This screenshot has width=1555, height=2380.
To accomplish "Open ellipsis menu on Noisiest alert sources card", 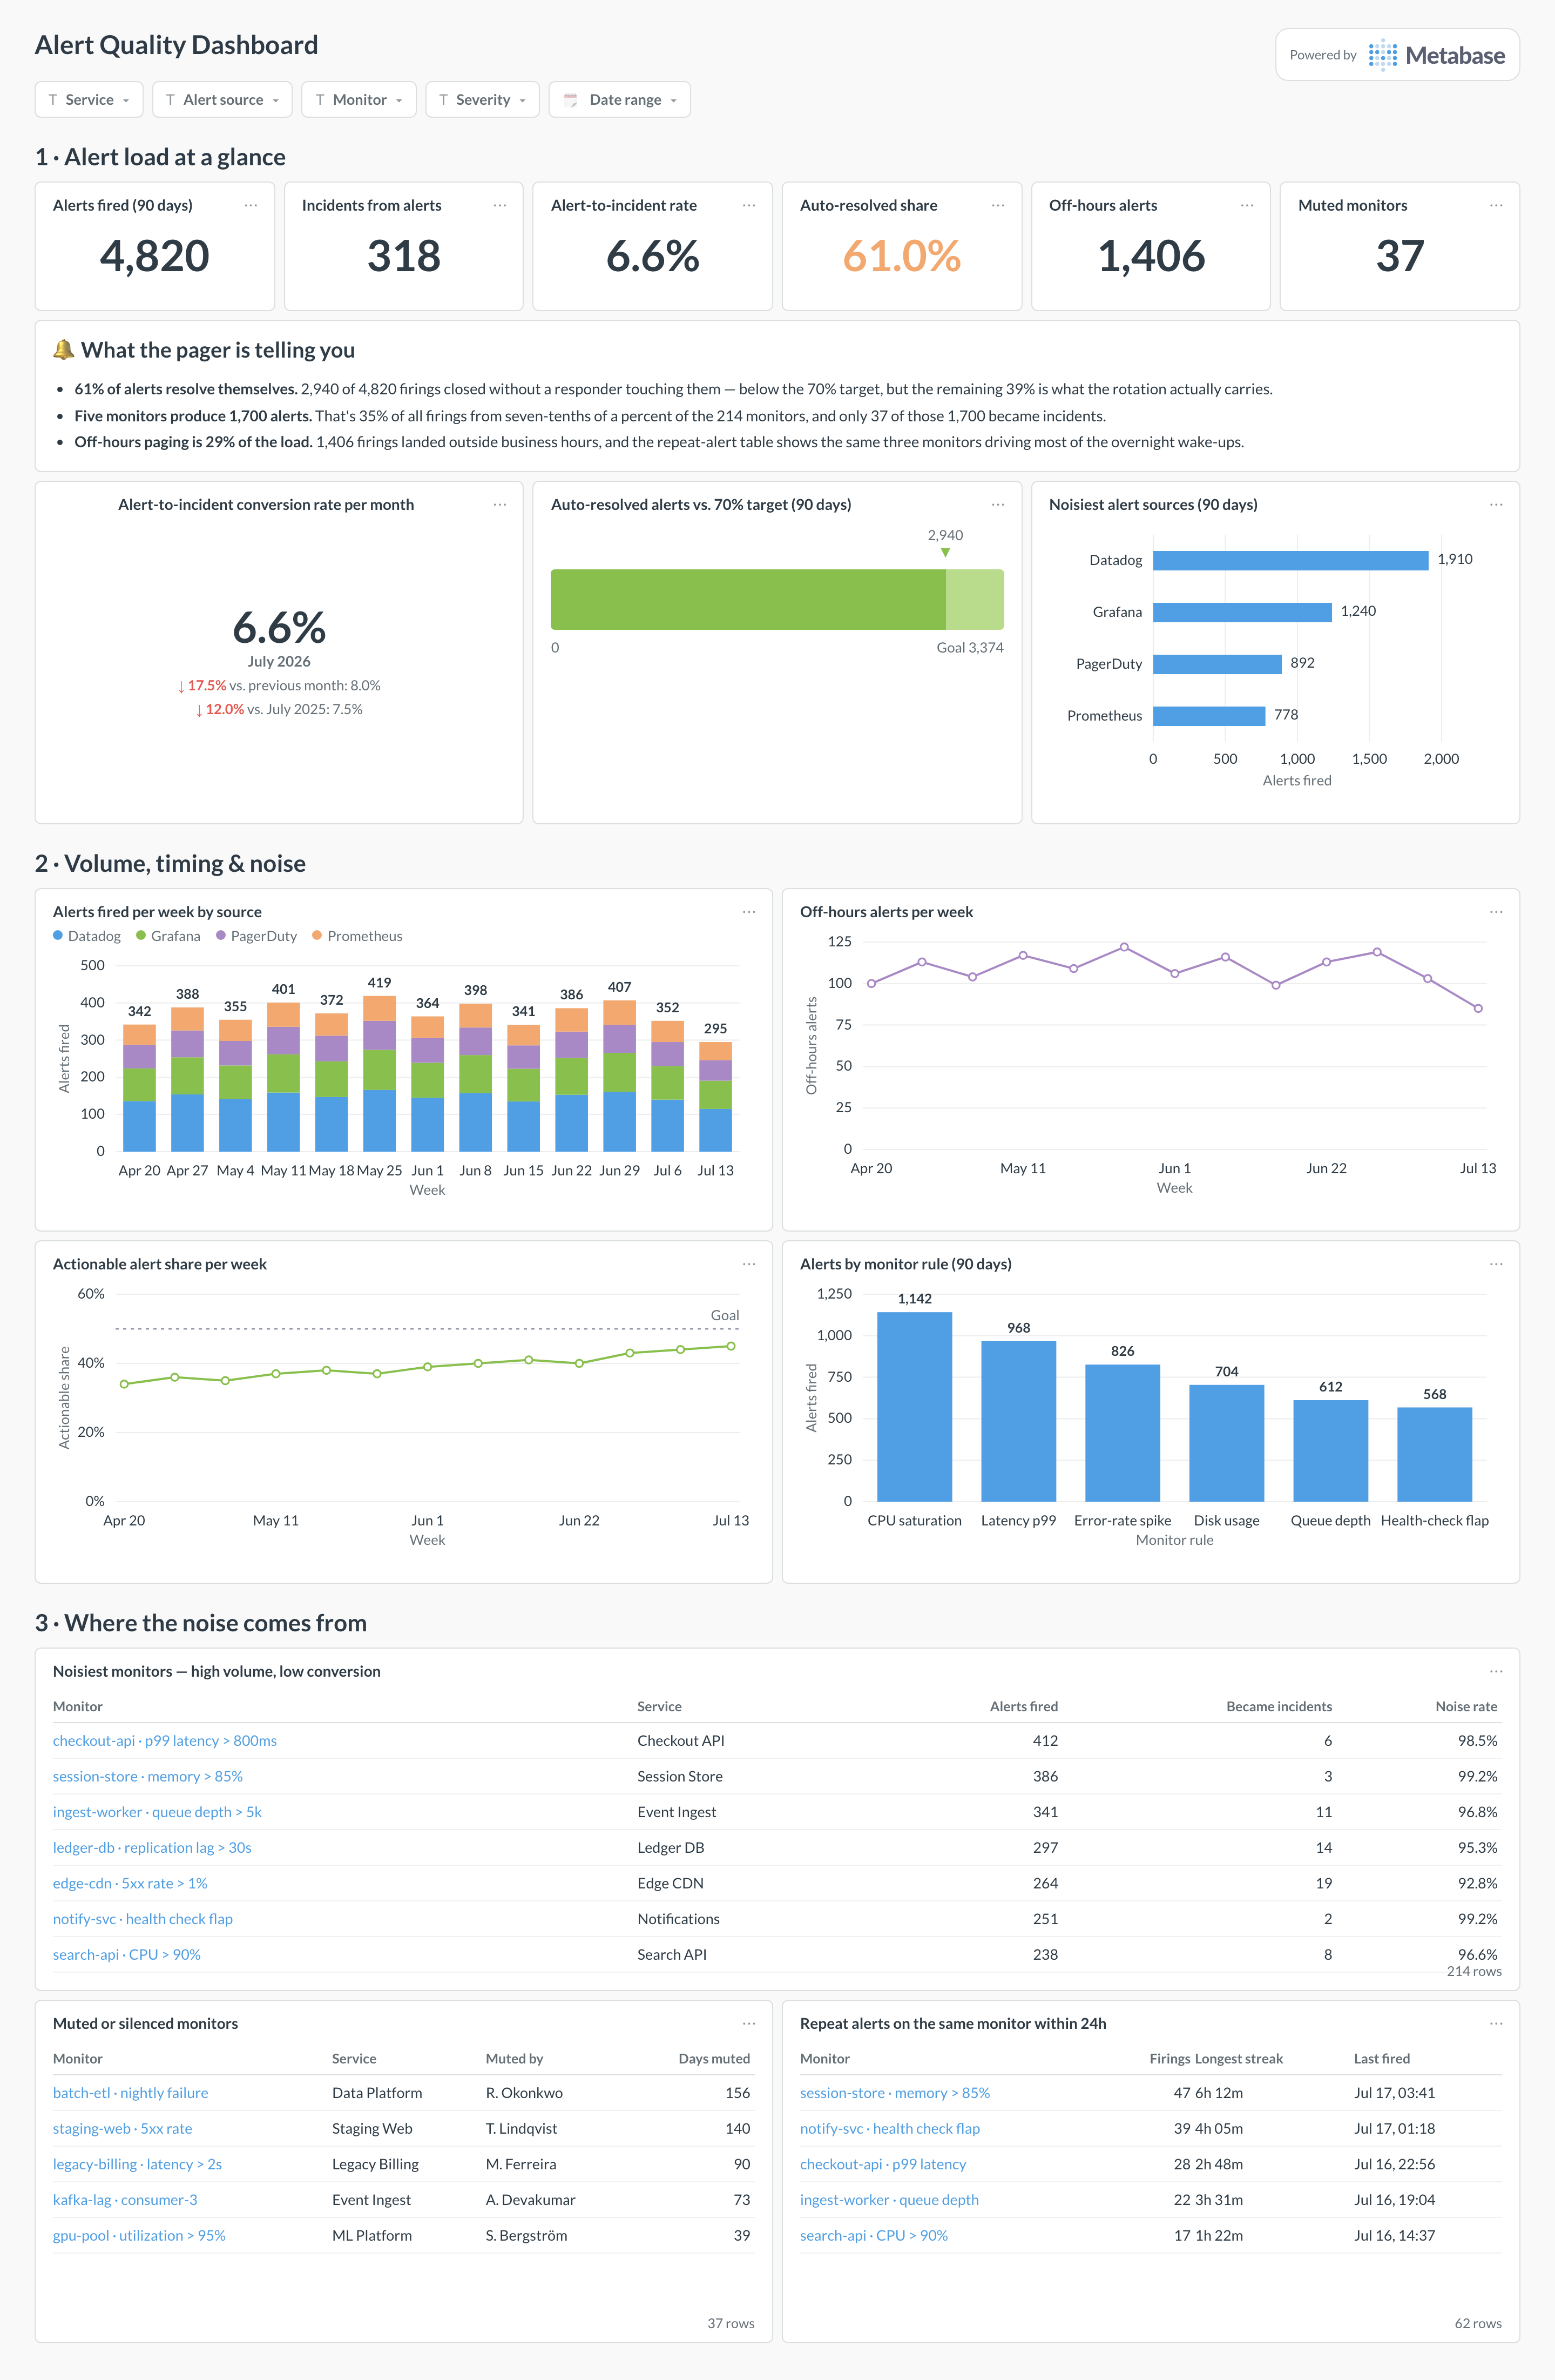I will [1496, 505].
